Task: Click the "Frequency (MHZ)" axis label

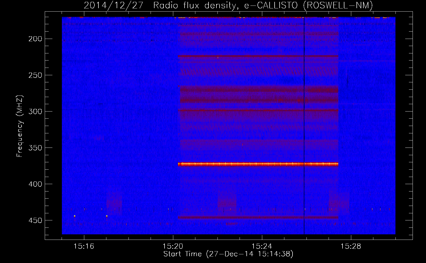Action: coord(20,126)
